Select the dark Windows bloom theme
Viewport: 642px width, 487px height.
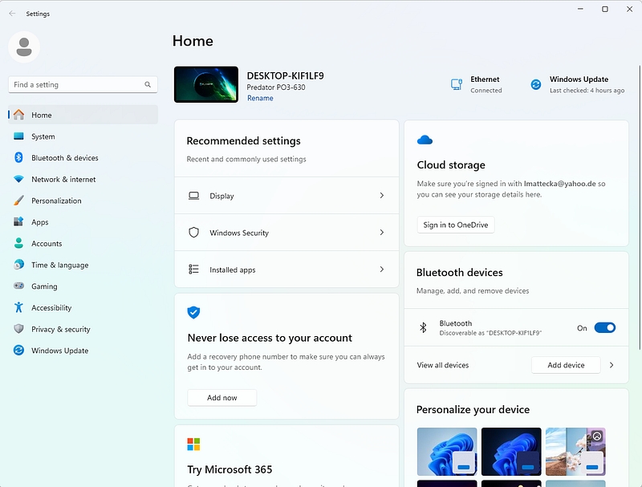(x=511, y=452)
